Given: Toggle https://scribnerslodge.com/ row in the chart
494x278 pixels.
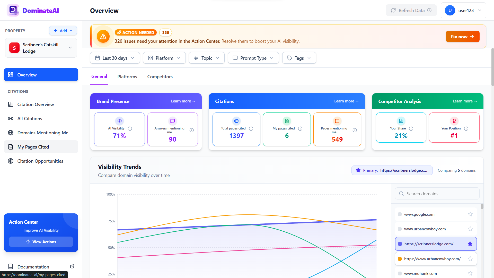Looking at the screenshot, I should [x=436, y=244].
